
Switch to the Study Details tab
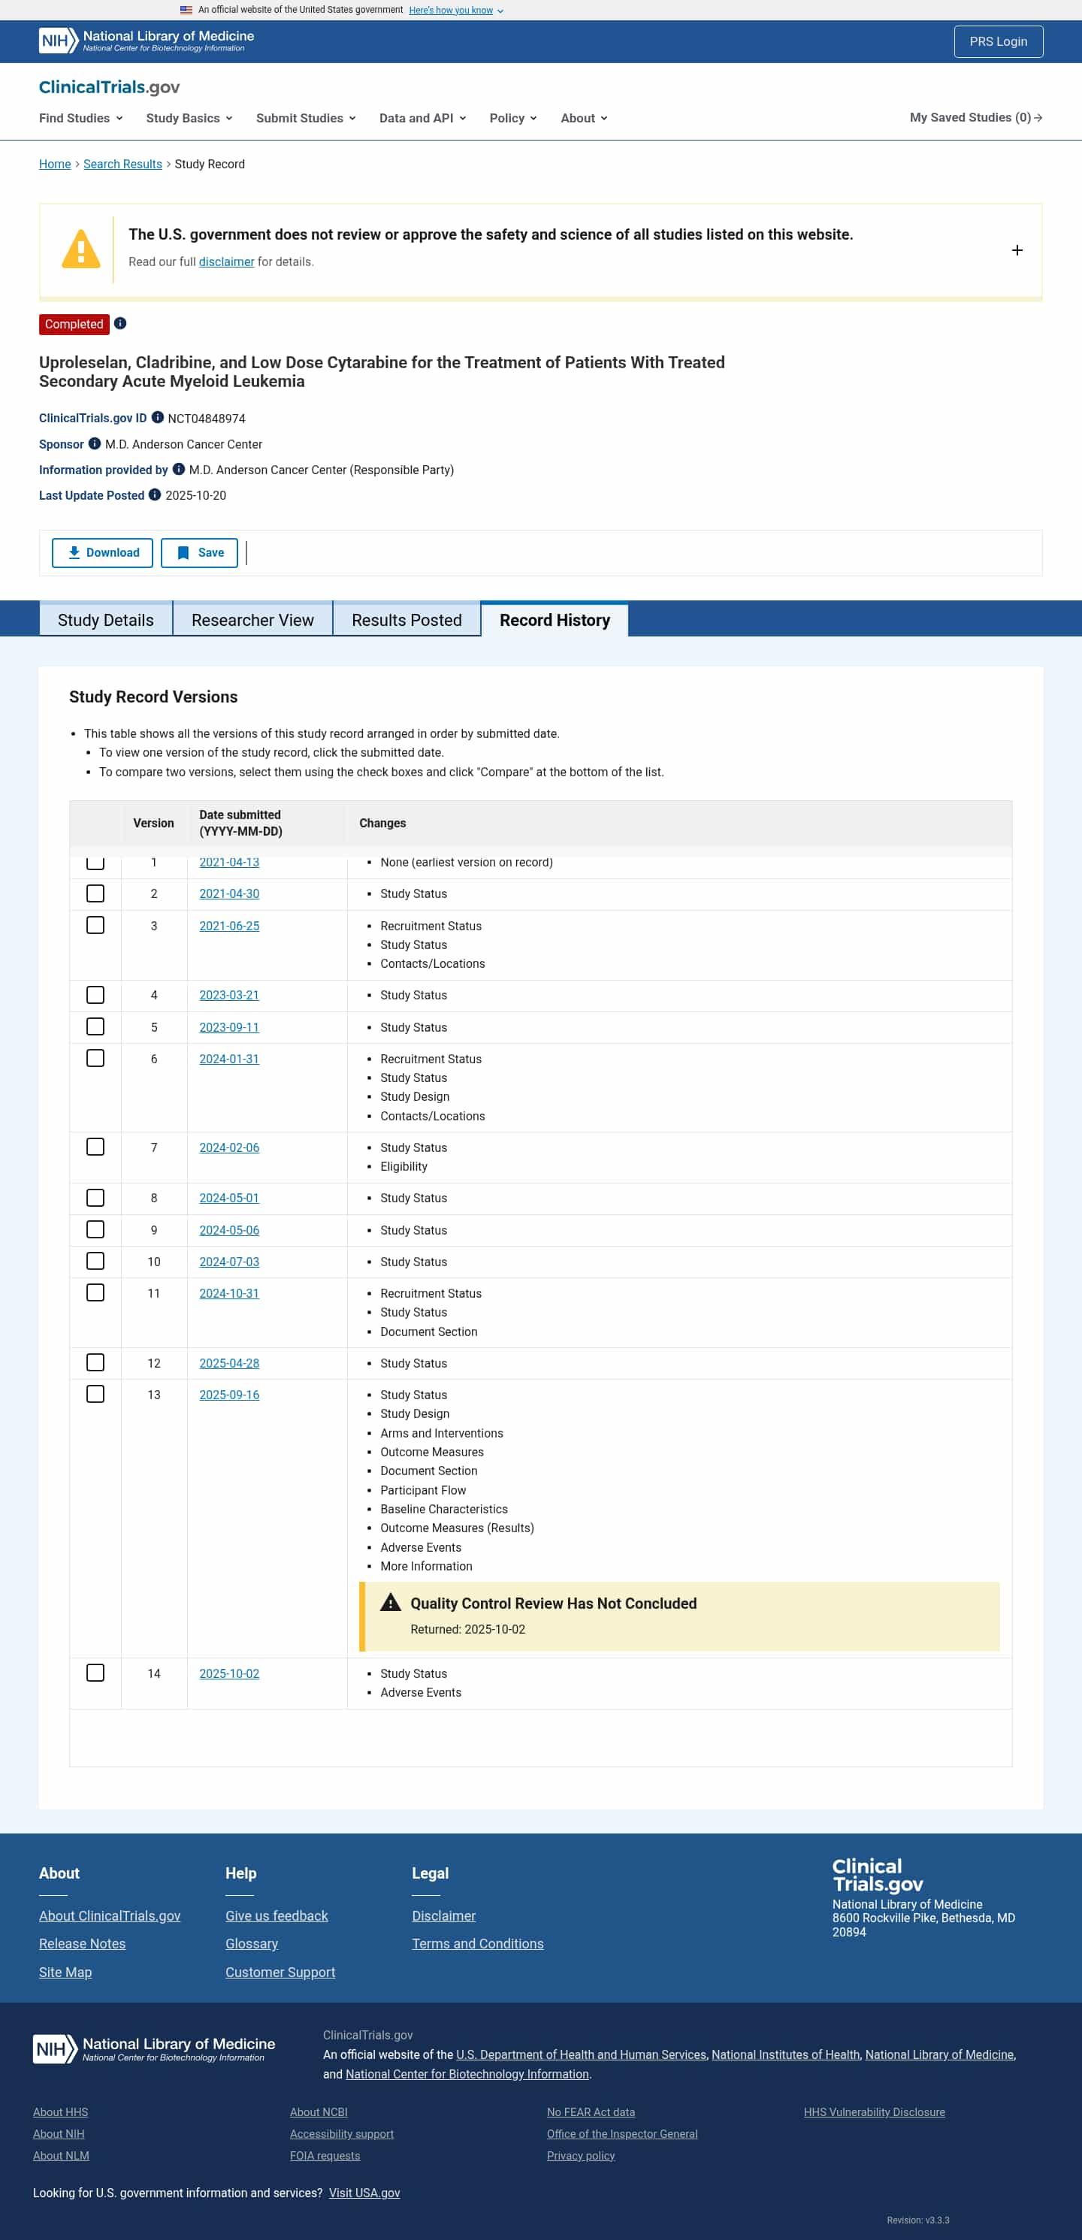(x=105, y=620)
